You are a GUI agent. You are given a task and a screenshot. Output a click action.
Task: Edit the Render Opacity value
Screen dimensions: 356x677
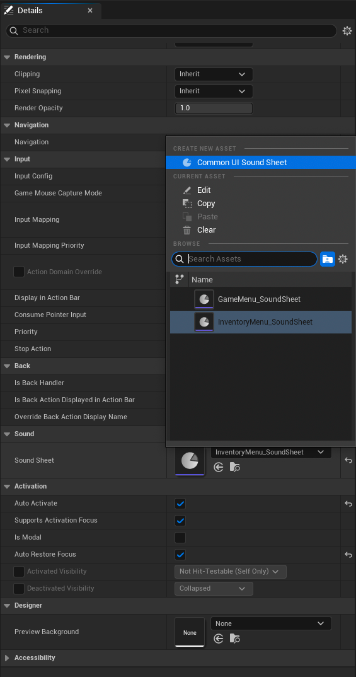point(214,108)
